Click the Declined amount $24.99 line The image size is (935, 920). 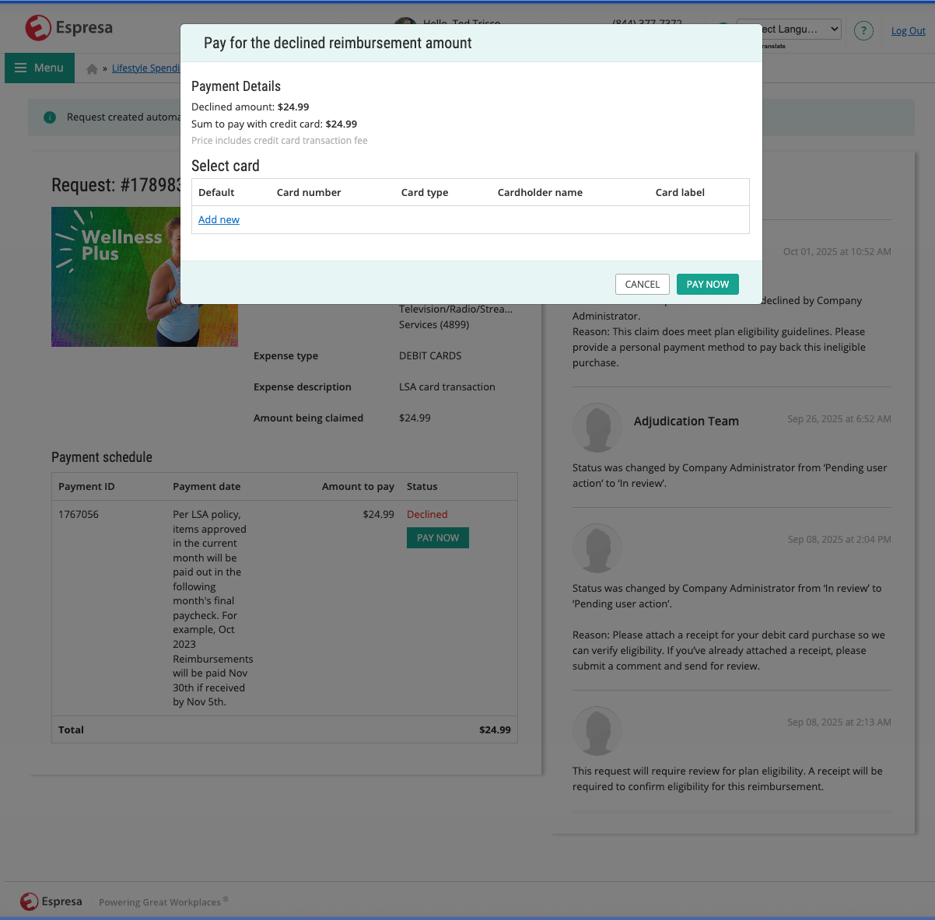click(x=250, y=107)
